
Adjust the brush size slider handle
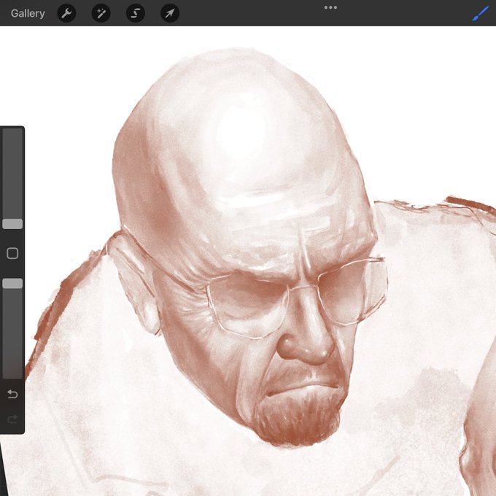(12, 224)
